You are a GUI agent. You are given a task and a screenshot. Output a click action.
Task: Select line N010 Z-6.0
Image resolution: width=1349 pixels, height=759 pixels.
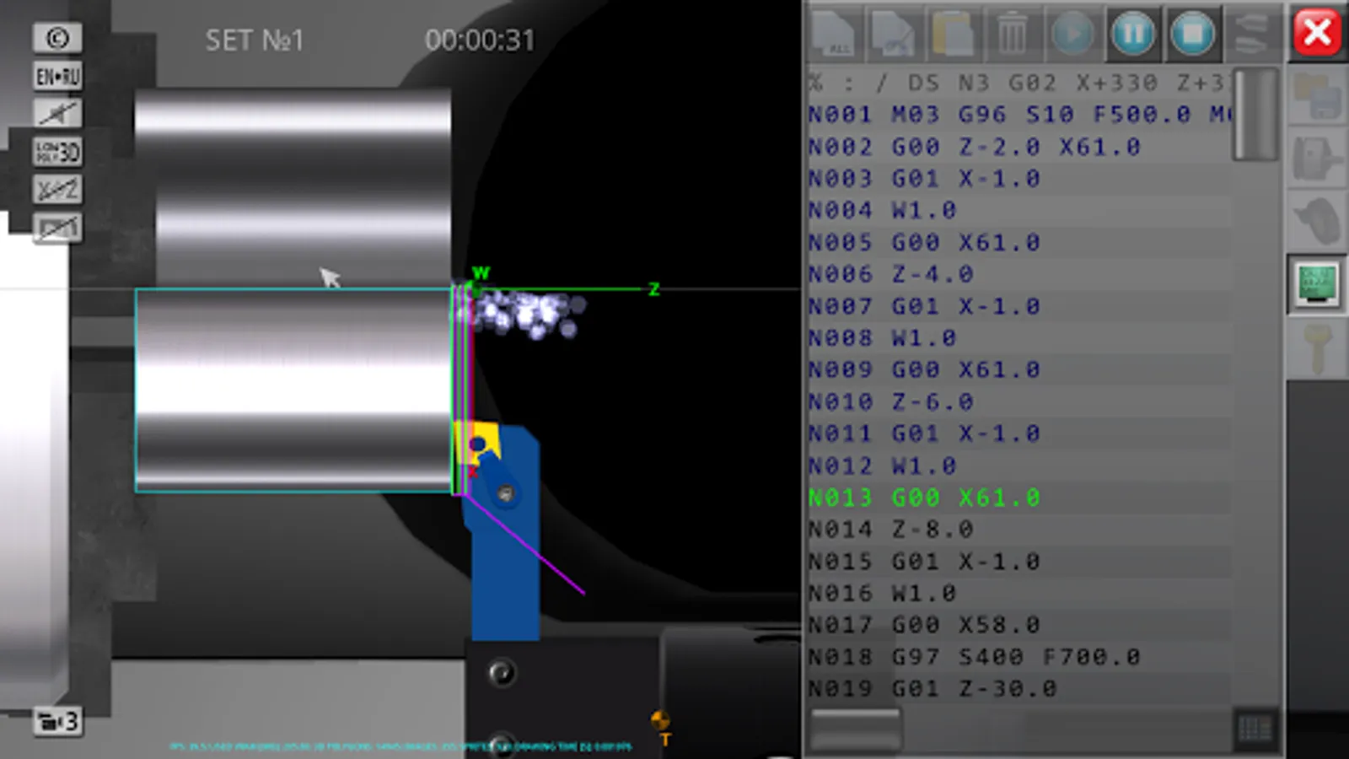pos(1018,401)
